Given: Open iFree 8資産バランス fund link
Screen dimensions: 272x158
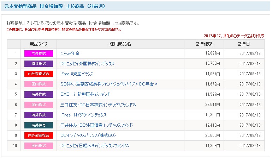Looking at the screenshot, I should coord(77,74).
